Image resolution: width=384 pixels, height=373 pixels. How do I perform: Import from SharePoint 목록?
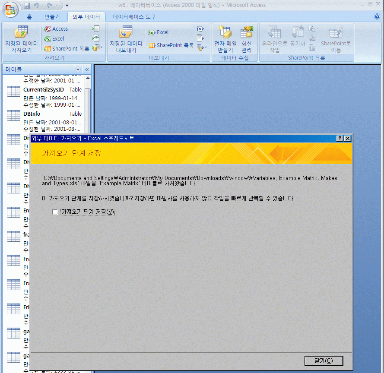coord(67,49)
